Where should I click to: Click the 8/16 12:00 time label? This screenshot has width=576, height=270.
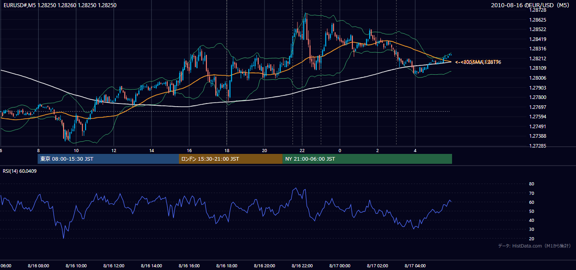tap(114, 265)
